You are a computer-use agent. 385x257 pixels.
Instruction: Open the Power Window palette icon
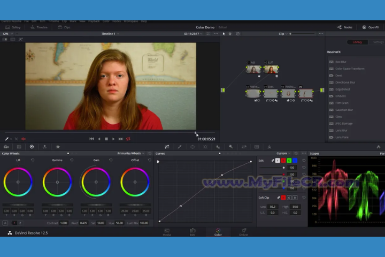(x=192, y=147)
